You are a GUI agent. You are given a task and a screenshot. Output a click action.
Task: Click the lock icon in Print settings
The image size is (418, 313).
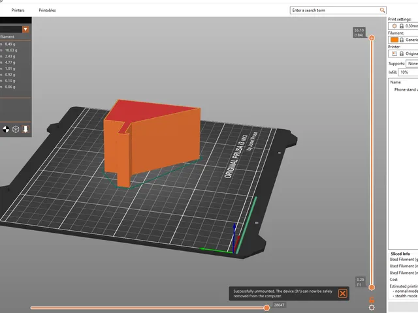click(402, 26)
